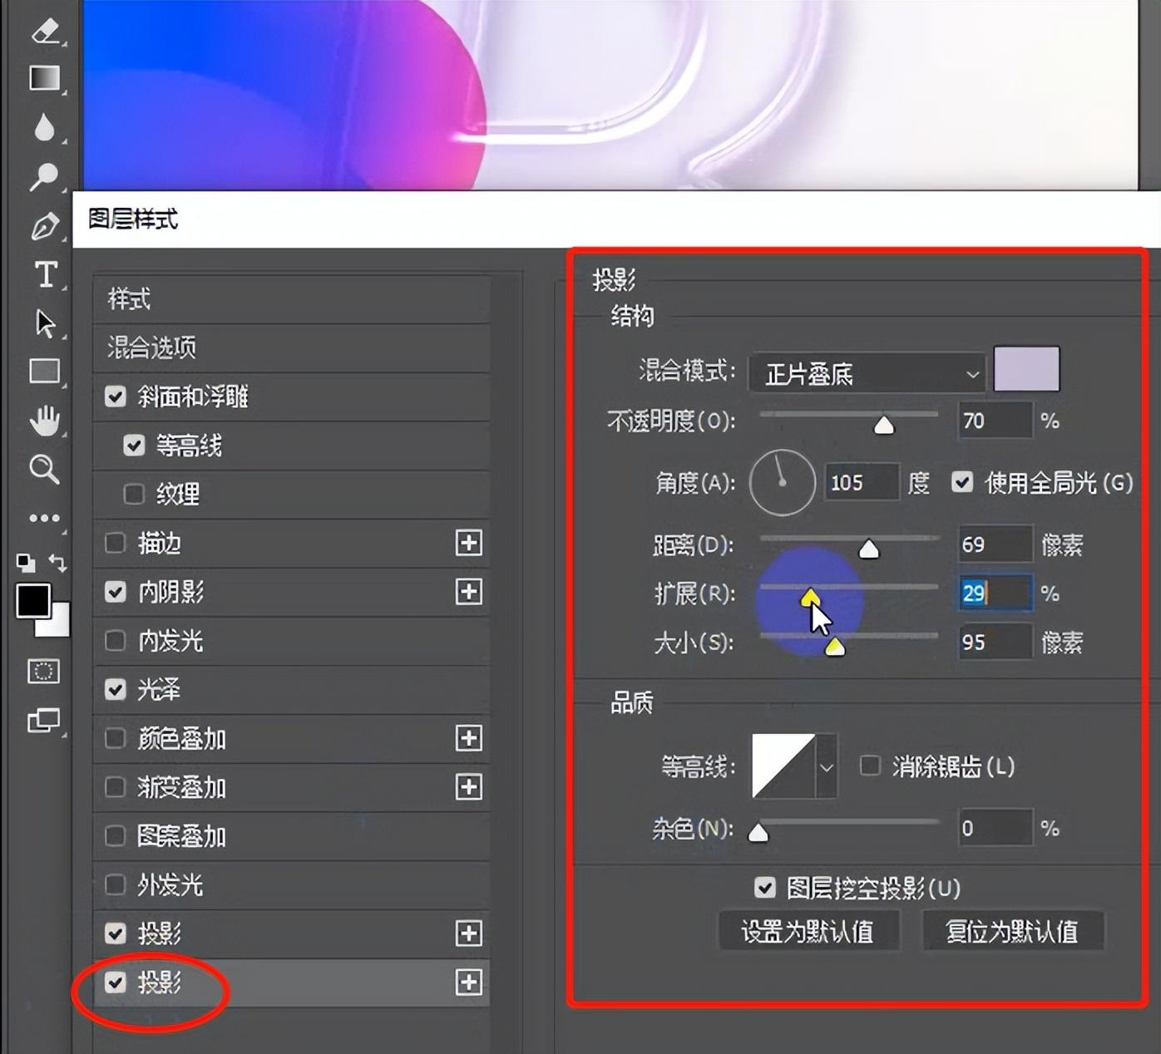The image size is (1161, 1054).
Task: Select the Gradient tool
Action: (x=45, y=78)
